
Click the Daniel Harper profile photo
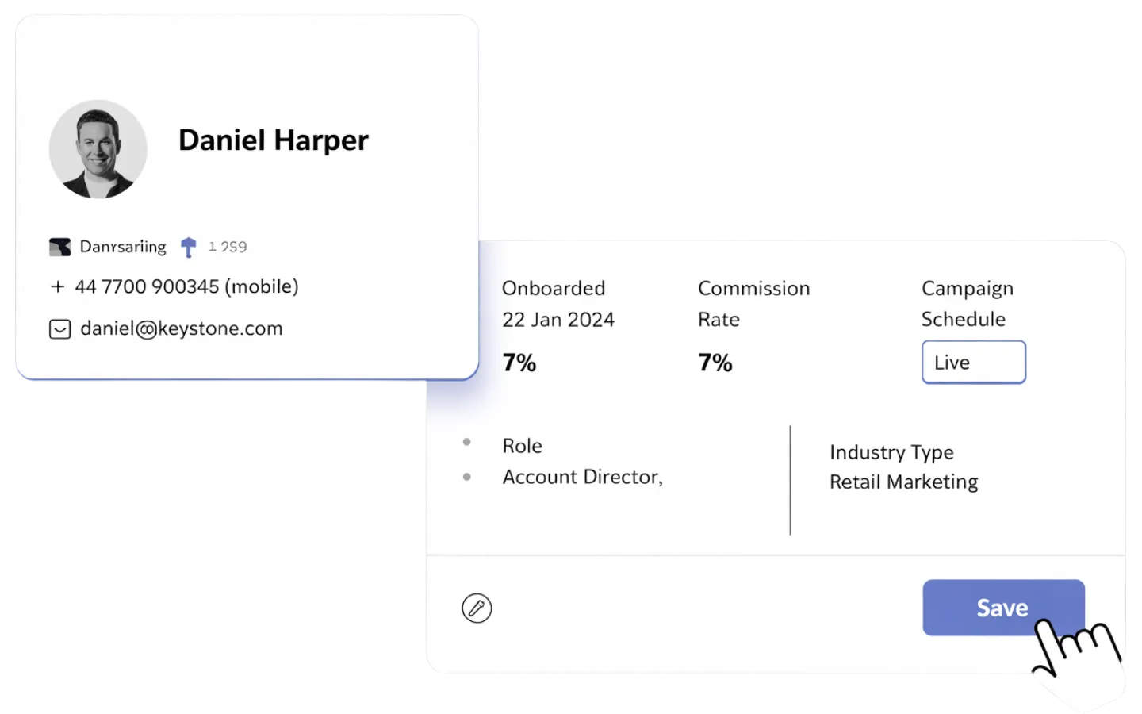point(98,148)
